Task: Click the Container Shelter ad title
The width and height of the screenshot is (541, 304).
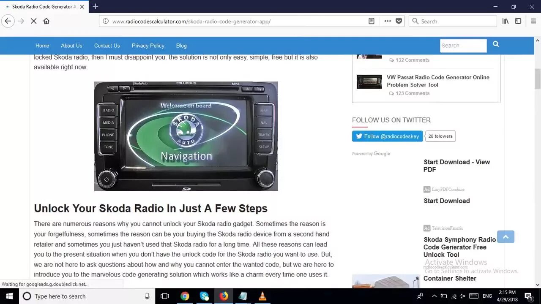Action: click(x=450, y=278)
